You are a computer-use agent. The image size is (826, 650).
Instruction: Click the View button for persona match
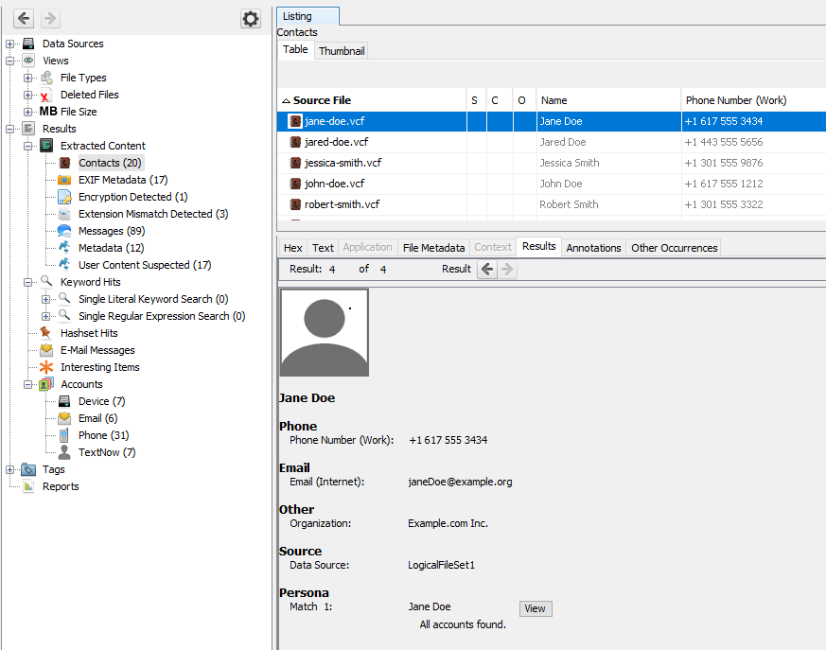(x=535, y=608)
